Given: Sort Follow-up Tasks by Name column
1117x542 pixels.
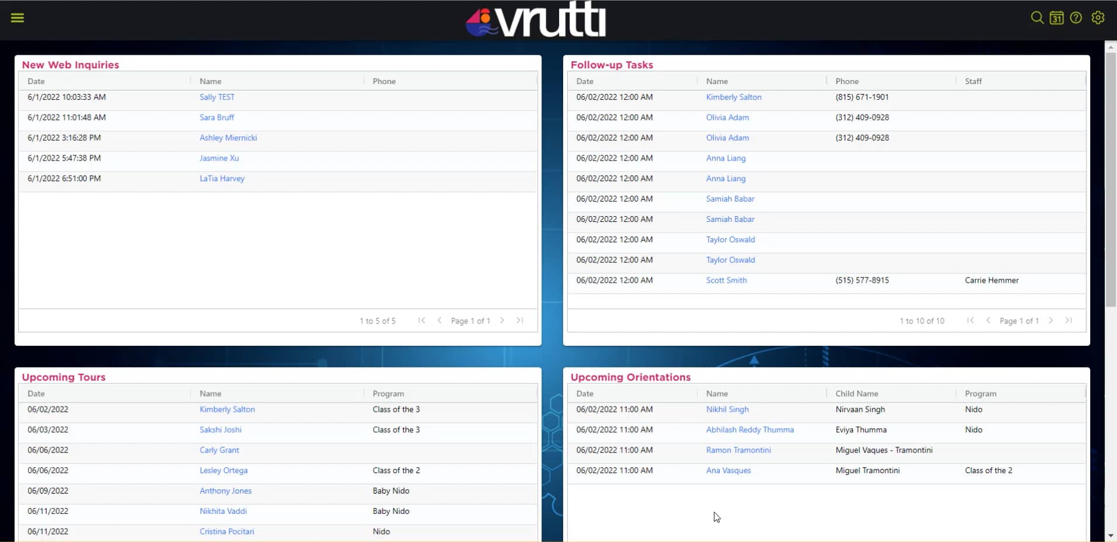Looking at the screenshot, I should tap(717, 81).
